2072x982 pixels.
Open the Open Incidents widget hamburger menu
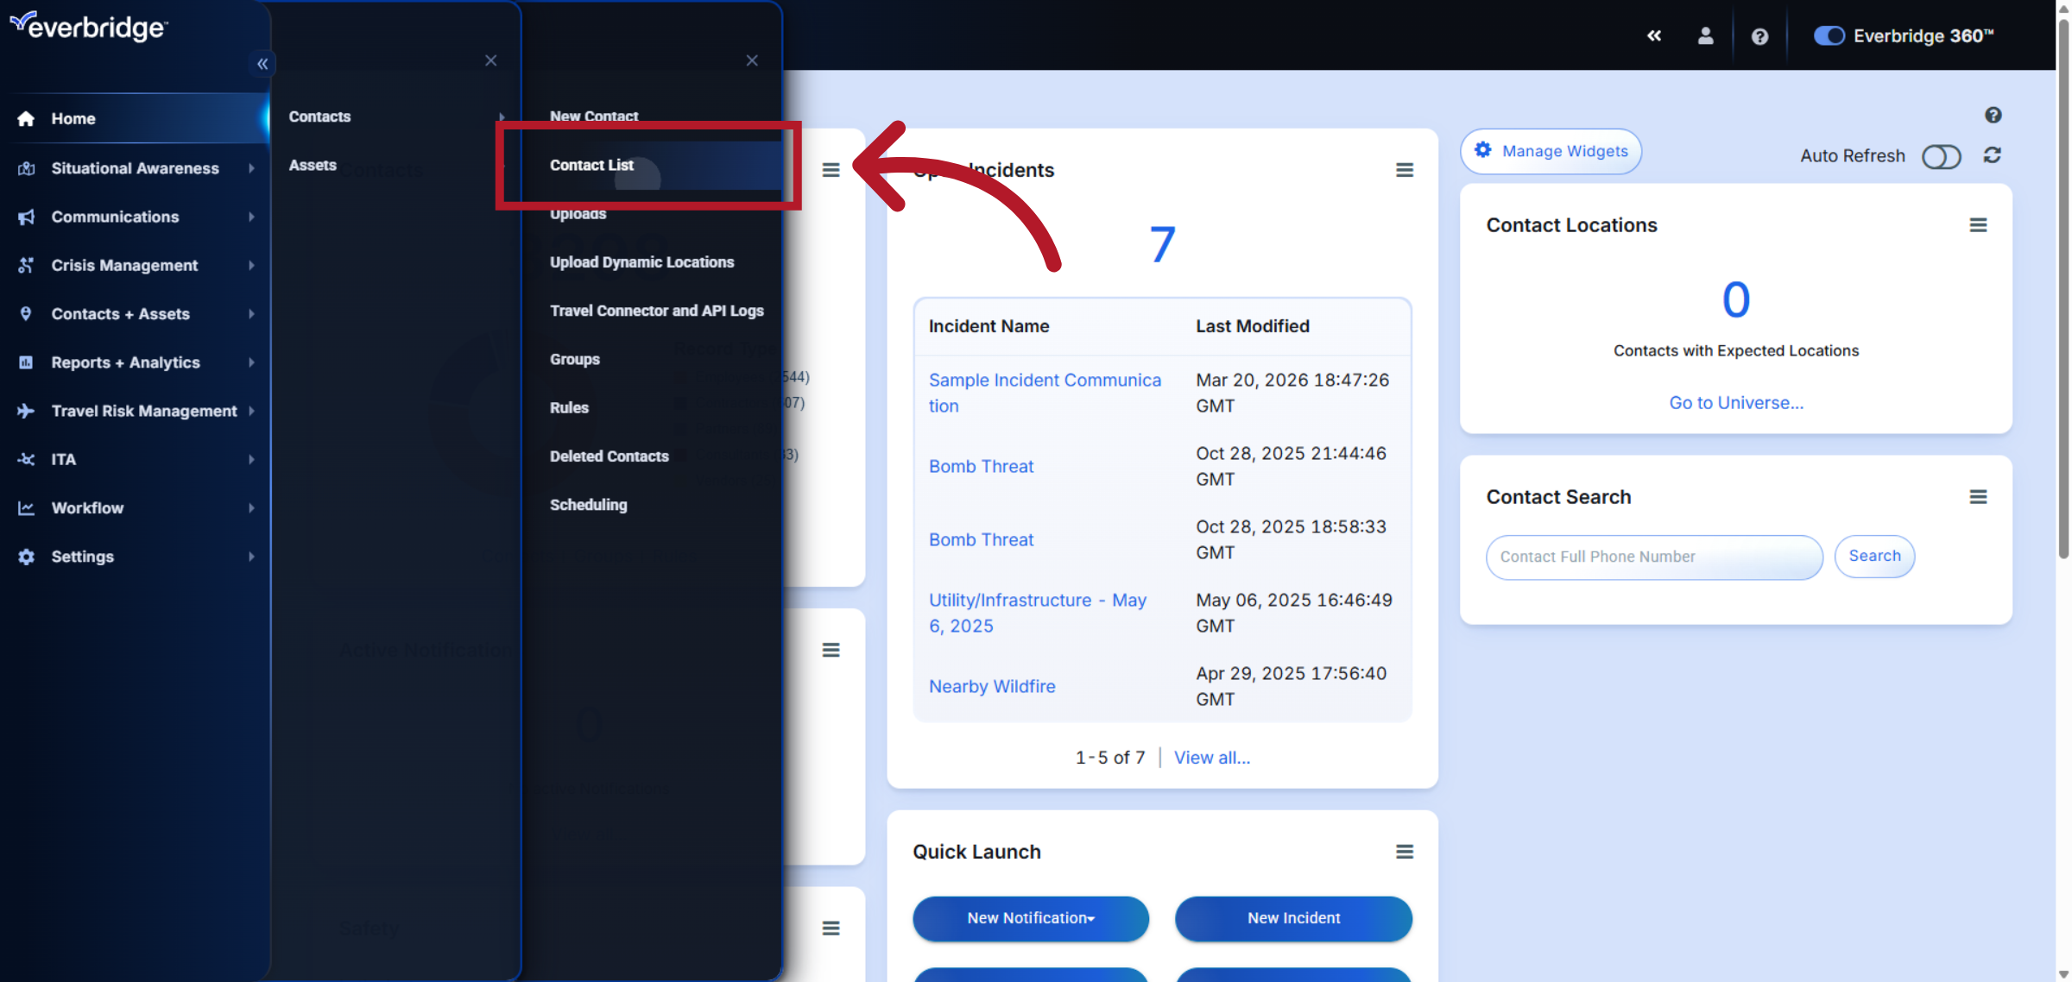point(1406,169)
